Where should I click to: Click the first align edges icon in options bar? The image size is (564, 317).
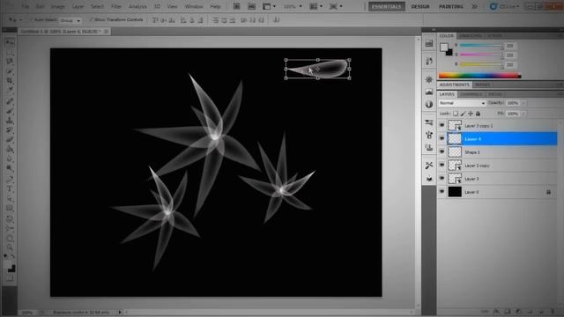click(x=155, y=20)
